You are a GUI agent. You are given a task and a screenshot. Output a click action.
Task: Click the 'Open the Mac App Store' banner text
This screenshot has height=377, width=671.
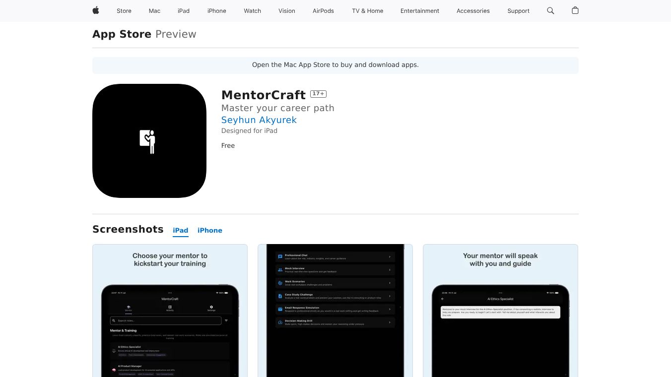(335, 65)
